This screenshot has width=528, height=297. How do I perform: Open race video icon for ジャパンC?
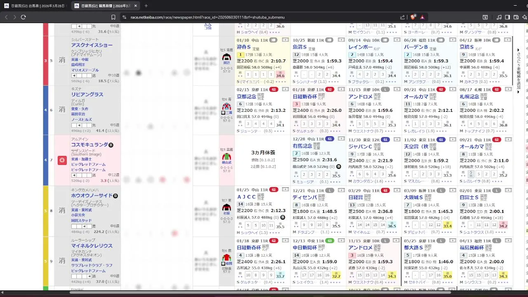point(397,139)
